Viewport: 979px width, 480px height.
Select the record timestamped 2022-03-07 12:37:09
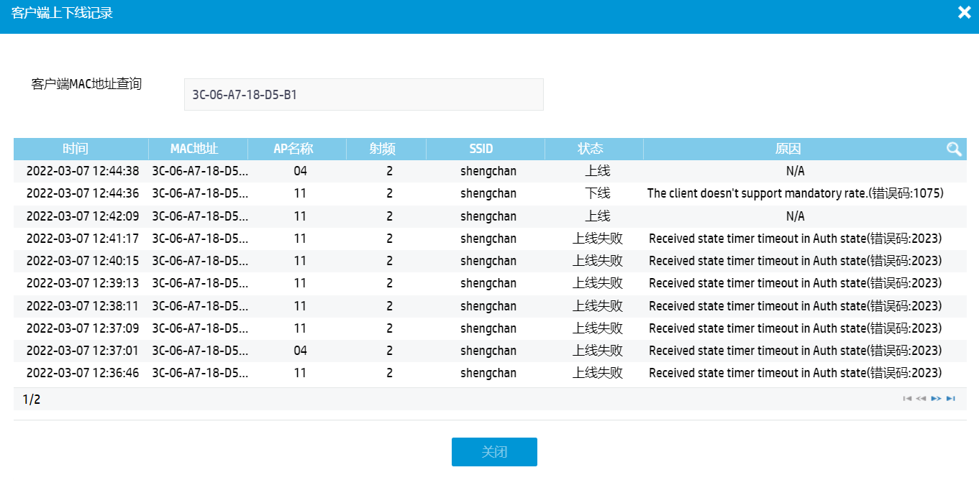pos(490,328)
